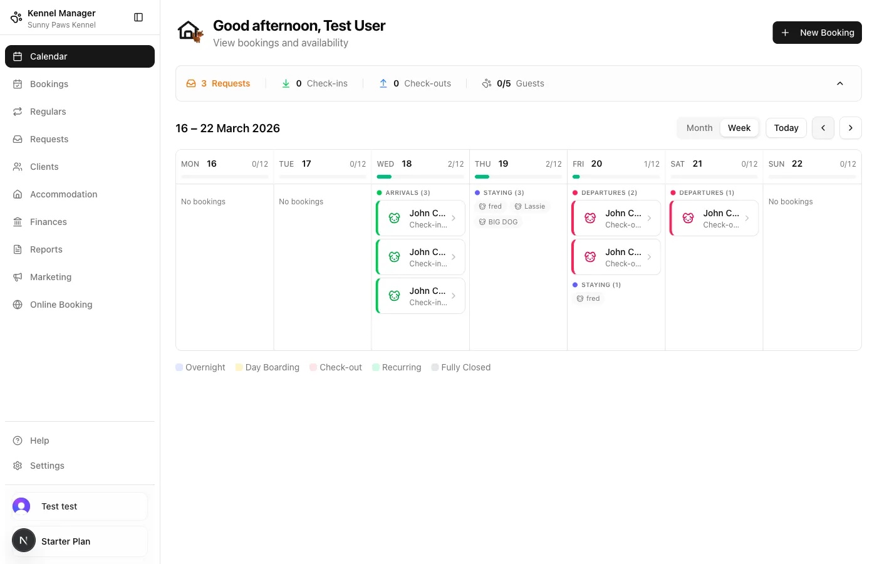This screenshot has width=877, height=564.
Task: Expand the Saturday departure card details
Action: 747,218
